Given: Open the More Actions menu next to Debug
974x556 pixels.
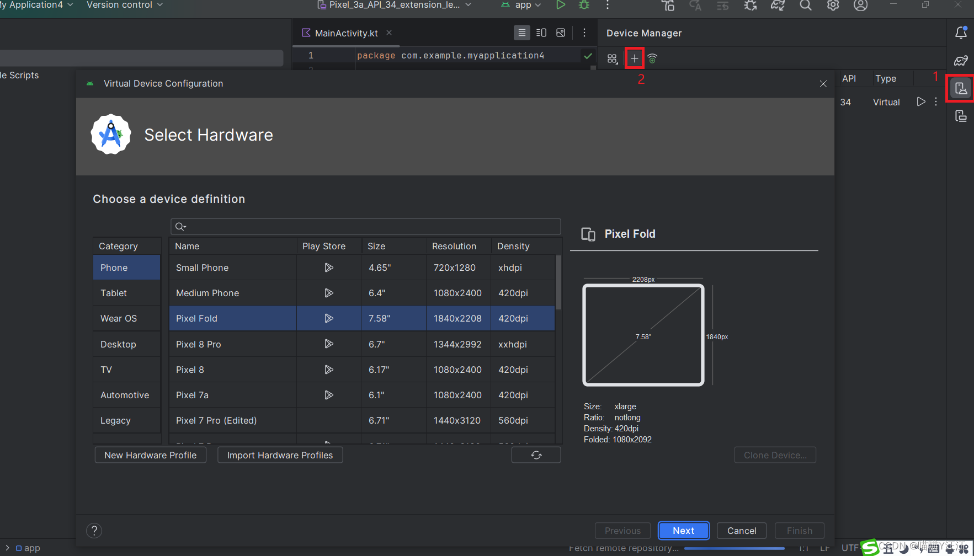Looking at the screenshot, I should pos(608,5).
